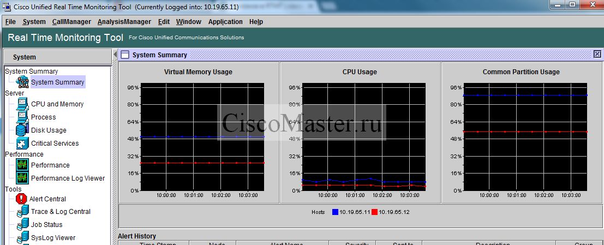Open SysLog Viewer

(53, 238)
